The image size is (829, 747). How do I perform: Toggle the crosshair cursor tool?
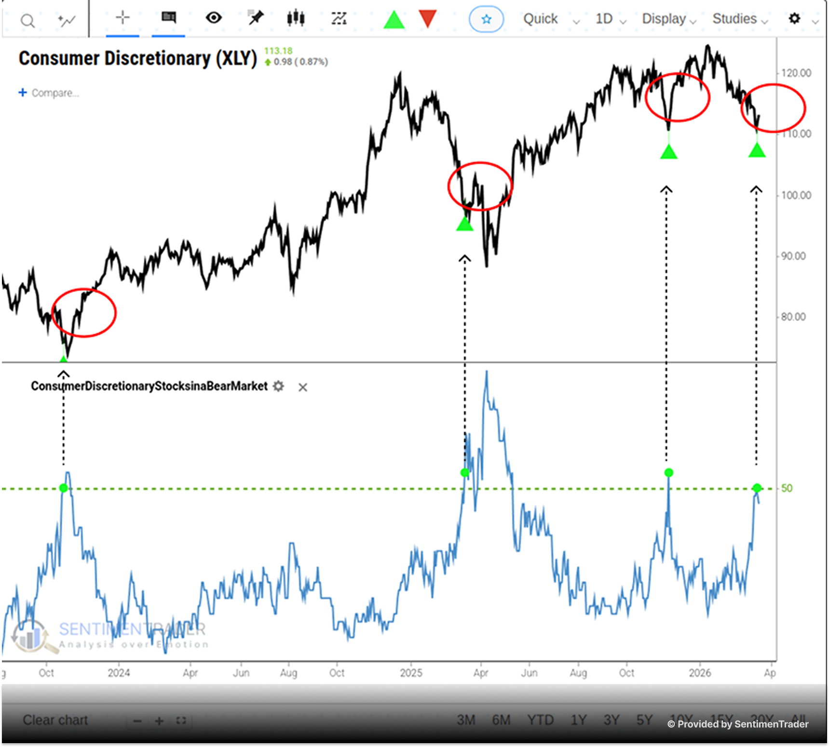pos(122,18)
